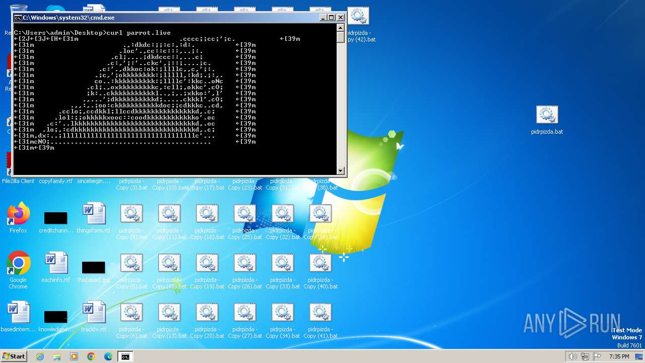This screenshot has height=363, width=645.
Task: Open Windows Media Player from the taskbar
Action: [74, 356]
